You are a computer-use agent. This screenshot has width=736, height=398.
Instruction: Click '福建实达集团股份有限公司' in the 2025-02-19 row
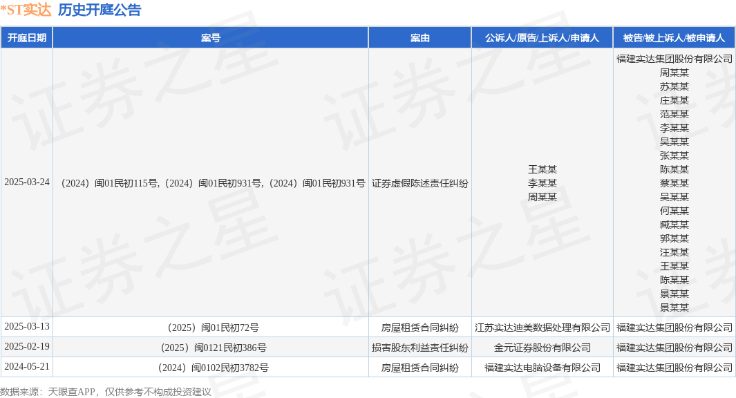click(x=674, y=348)
